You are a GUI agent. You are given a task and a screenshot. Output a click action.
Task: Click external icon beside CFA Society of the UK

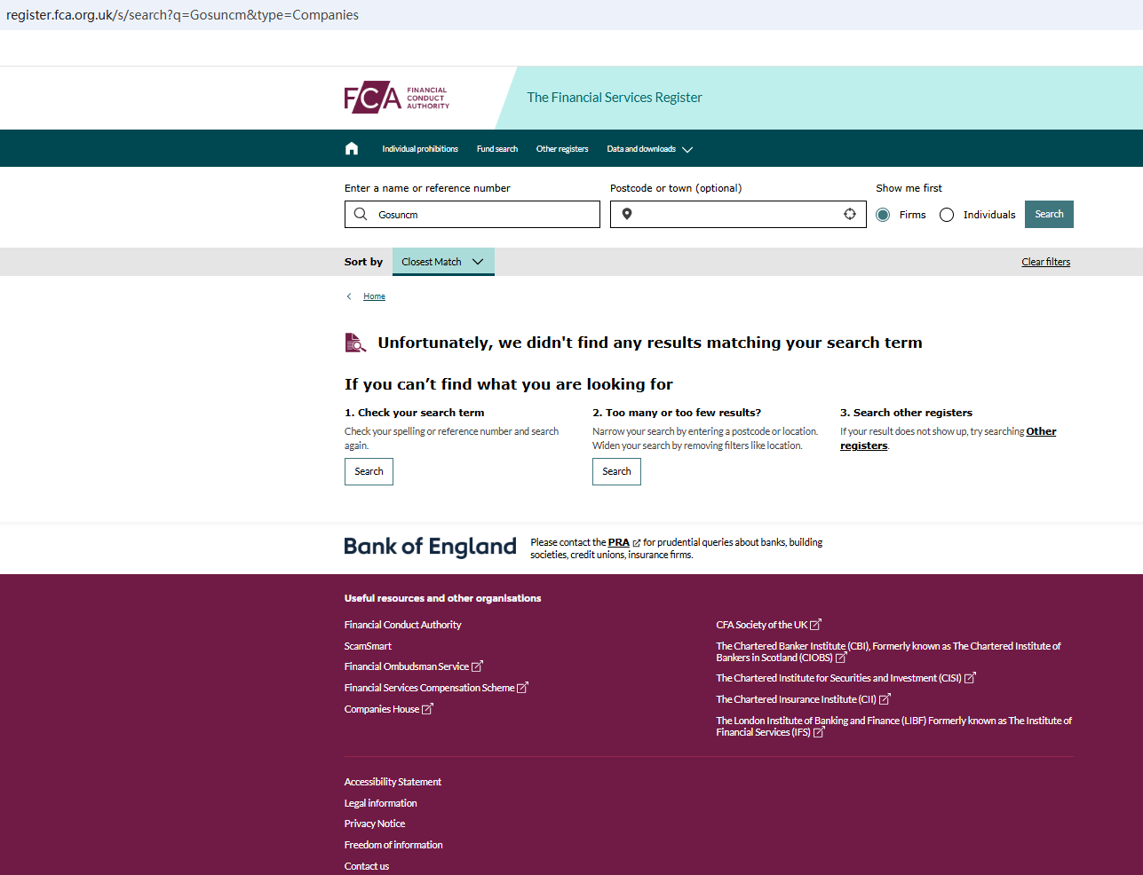[x=815, y=625]
